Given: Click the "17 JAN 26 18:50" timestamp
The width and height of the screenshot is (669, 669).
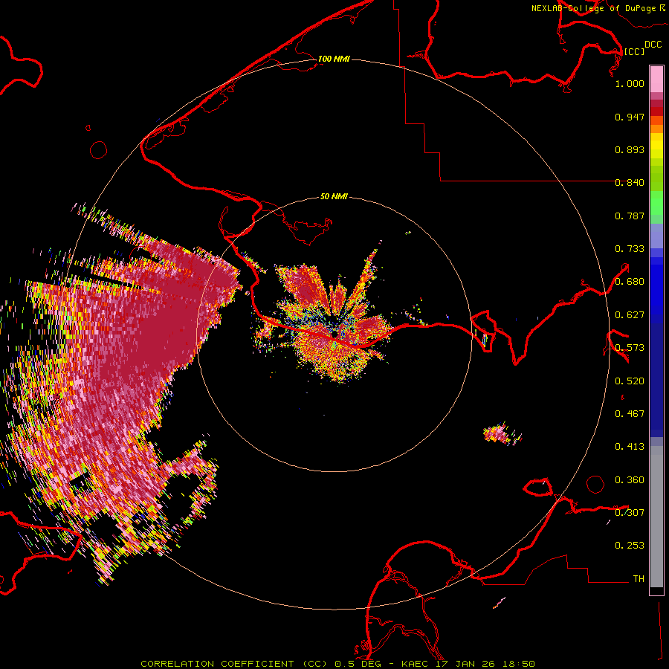Looking at the screenshot, I should pyautogui.click(x=485, y=664).
